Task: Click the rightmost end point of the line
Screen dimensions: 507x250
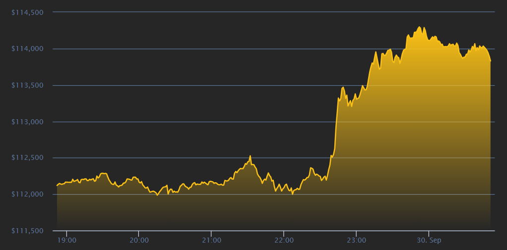Action: pos(490,61)
